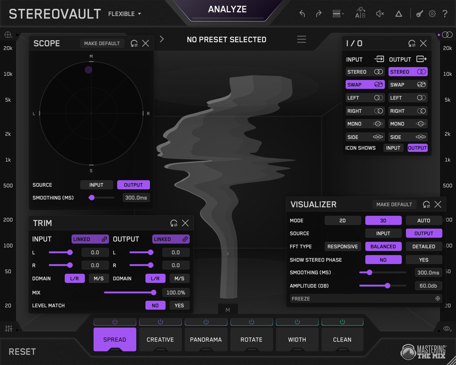Screen dimensions: 456x365
Task: Click MAKE DEFAULT in the Scope panel
Action: tap(102, 43)
